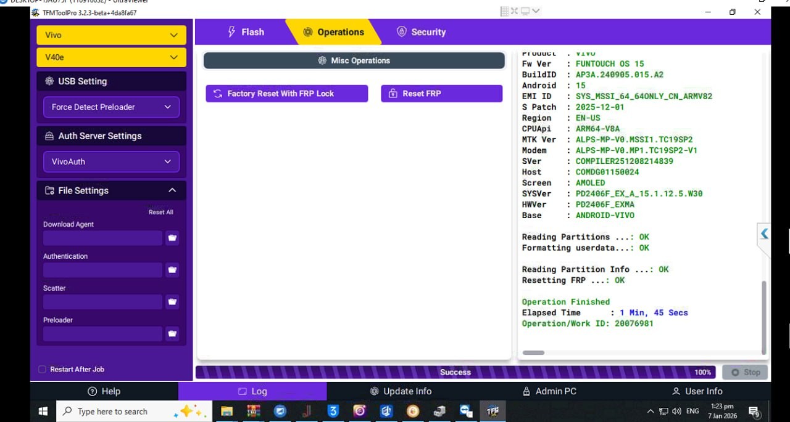Click the Scatter path field

click(102, 302)
